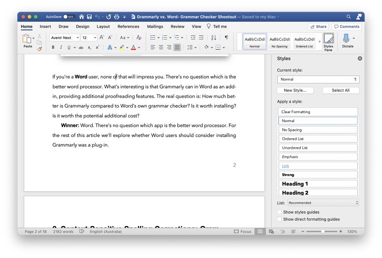
Task: Check Show direct formatting guides
Action: coord(279,219)
